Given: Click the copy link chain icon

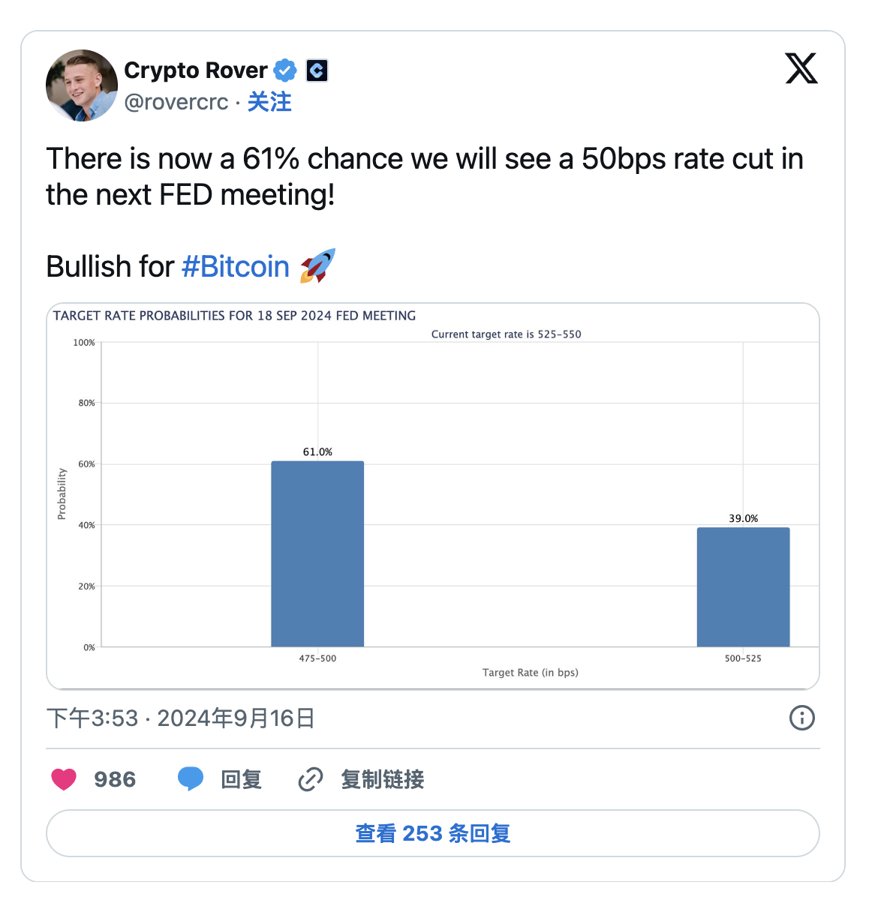Looking at the screenshot, I should pos(310,779).
